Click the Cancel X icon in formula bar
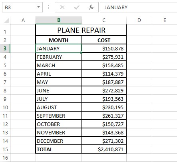This screenshot has height=162, width=177. click(x=62, y=7)
